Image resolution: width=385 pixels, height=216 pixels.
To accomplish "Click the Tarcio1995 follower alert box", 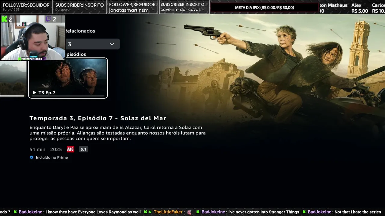I will tap(26, 7).
